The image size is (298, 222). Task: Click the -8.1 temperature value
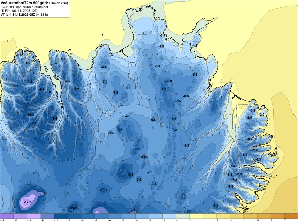(x=15, y=86)
